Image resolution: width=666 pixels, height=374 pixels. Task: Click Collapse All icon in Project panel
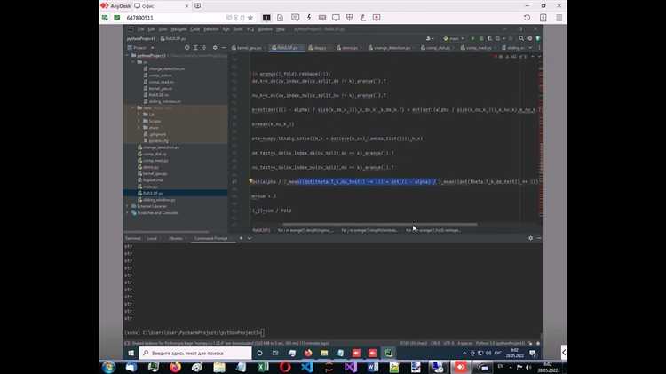(204, 48)
